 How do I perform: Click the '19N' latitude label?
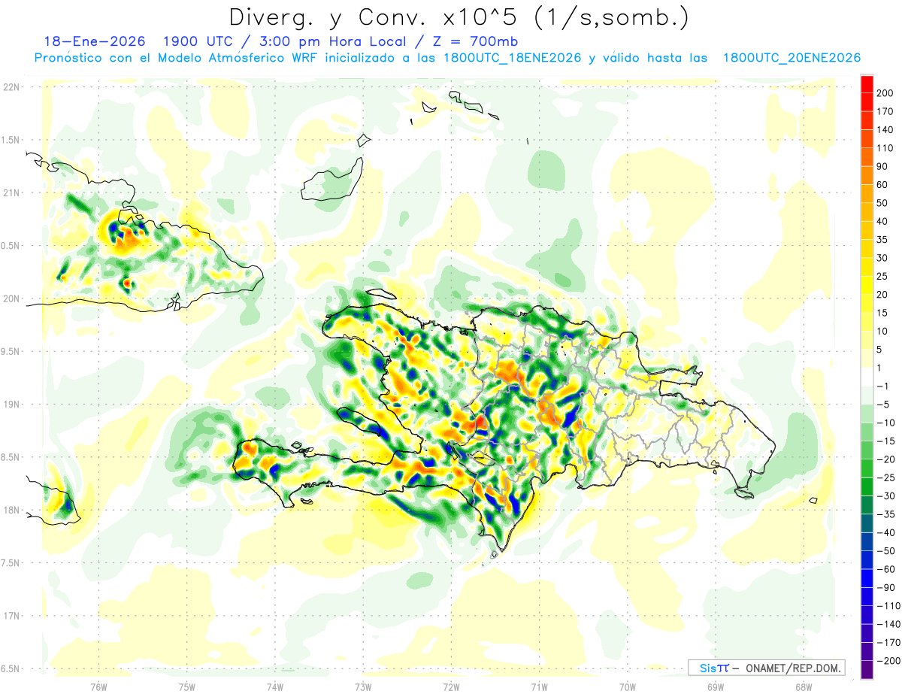tap(11, 405)
